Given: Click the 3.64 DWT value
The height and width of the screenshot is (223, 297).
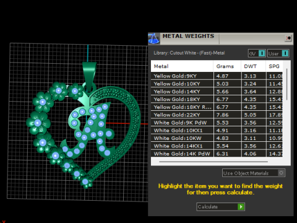Looking at the screenshot, I should coord(250,92).
